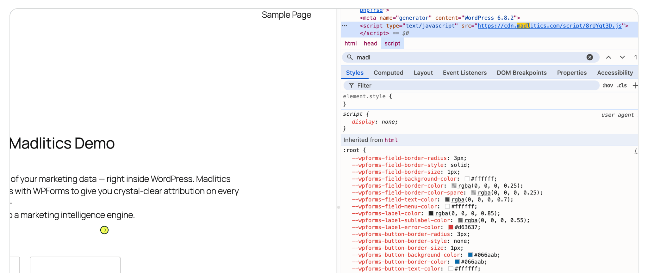Switch to the Styles tab
This screenshot has width=648, height=273.
[x=355, y=73]
